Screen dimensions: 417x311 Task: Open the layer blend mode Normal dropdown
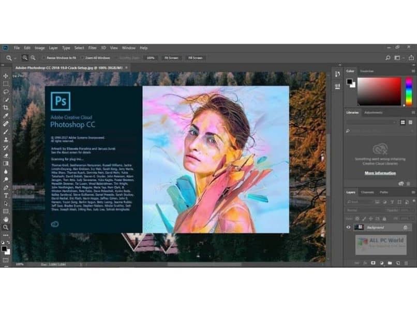click(x=365, y=210)
